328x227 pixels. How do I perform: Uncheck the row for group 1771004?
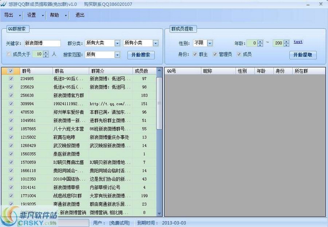click(11, 196)
